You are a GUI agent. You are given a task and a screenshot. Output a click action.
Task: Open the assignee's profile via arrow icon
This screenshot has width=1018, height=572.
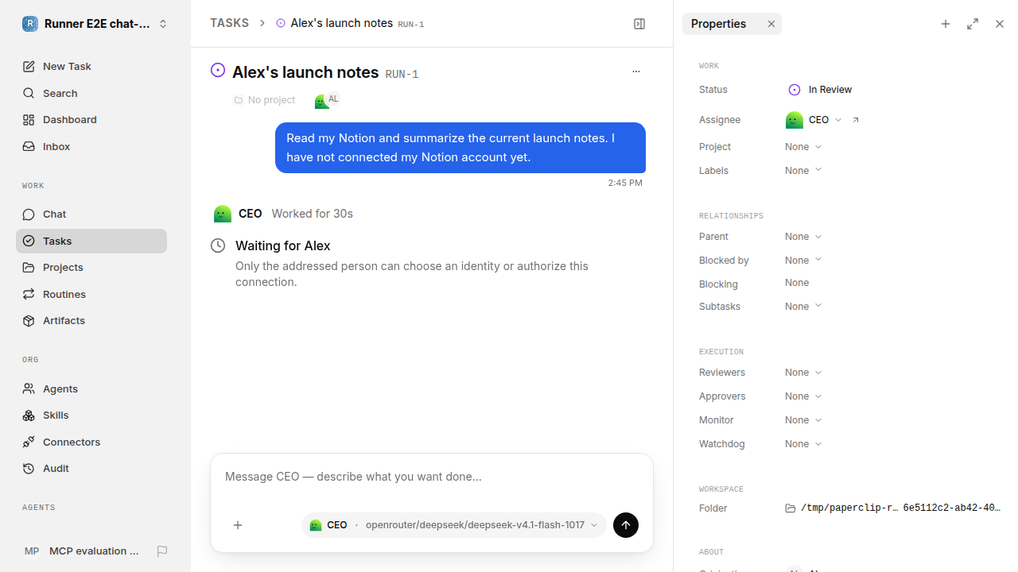click(856, 120)
